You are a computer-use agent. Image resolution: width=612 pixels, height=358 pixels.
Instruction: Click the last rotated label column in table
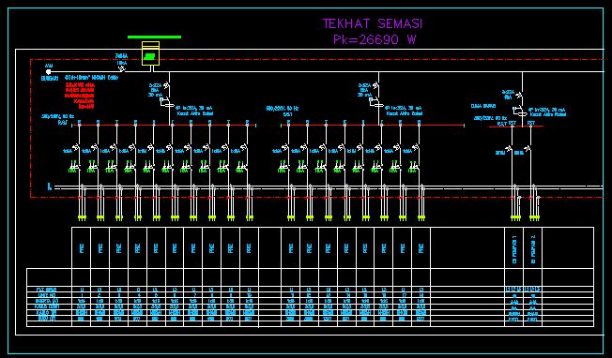[533, 247]
